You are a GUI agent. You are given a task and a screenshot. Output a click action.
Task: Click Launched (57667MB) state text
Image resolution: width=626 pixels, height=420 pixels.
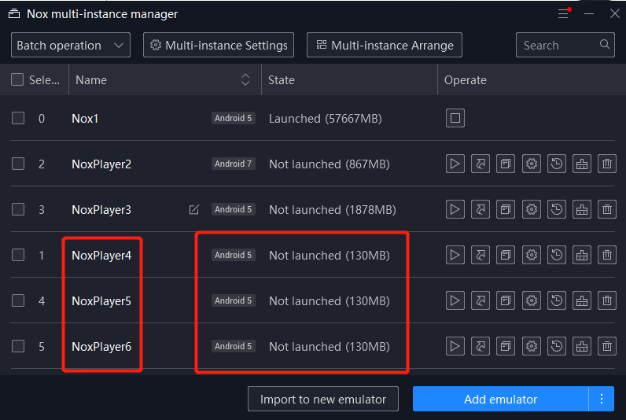point(326,119)
